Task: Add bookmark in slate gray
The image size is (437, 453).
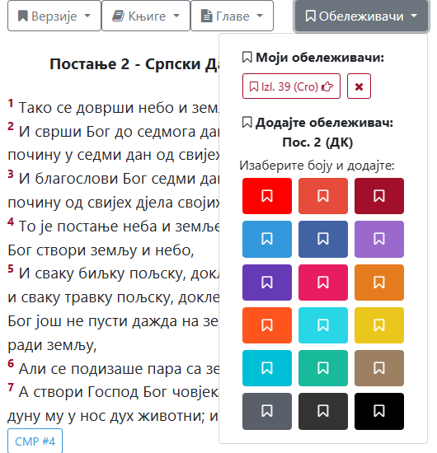Action: 267,411
